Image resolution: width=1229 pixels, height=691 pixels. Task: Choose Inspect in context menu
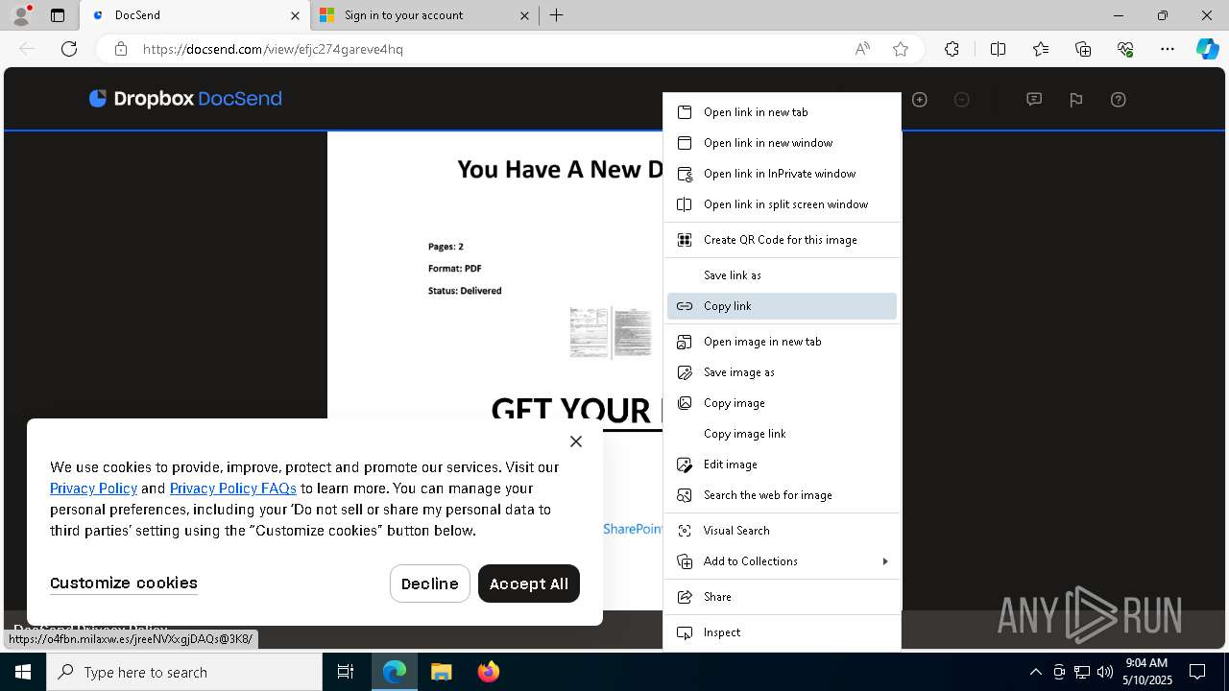pos(782,632)
